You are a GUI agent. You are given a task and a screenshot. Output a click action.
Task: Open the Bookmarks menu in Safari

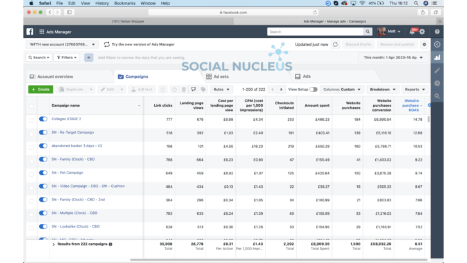(x=125, y=3)
